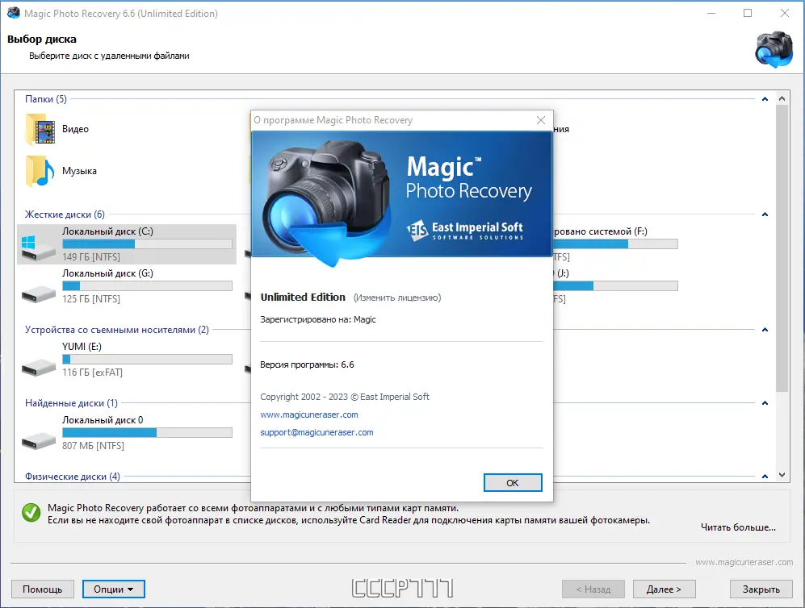Click the 116 ГБ [exFAT] size text
This screenshot has height=608, width=805.
[92, 373]
